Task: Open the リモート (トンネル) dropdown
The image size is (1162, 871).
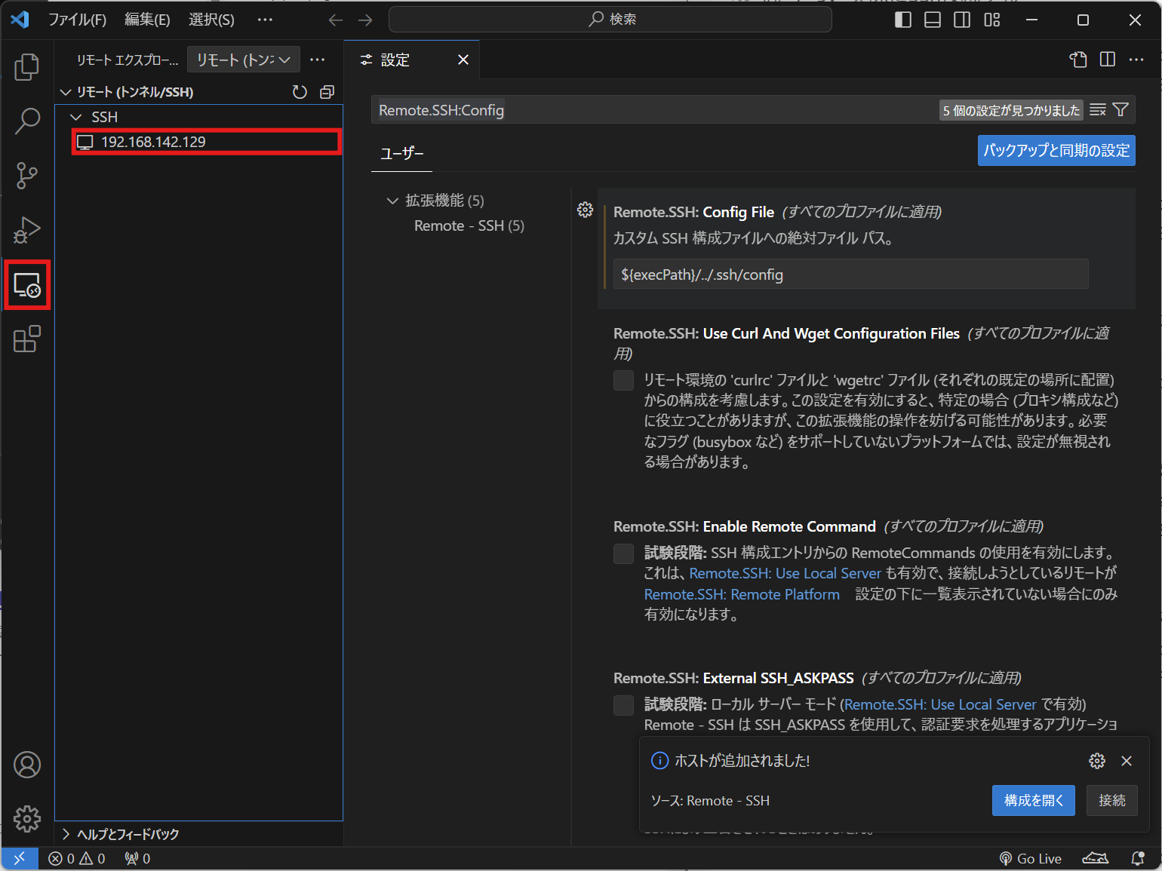Action: coord(243,60)
